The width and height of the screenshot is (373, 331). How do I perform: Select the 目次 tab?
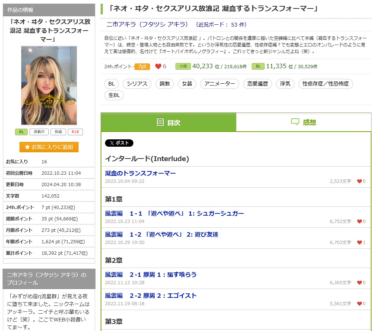coord(168,122)
